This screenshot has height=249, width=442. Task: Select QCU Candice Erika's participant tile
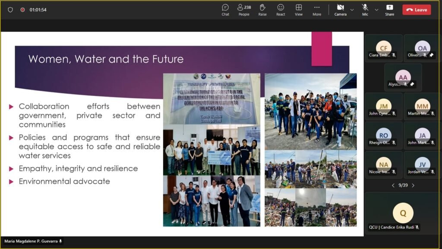pyautogui.click(x=403, y=214)
